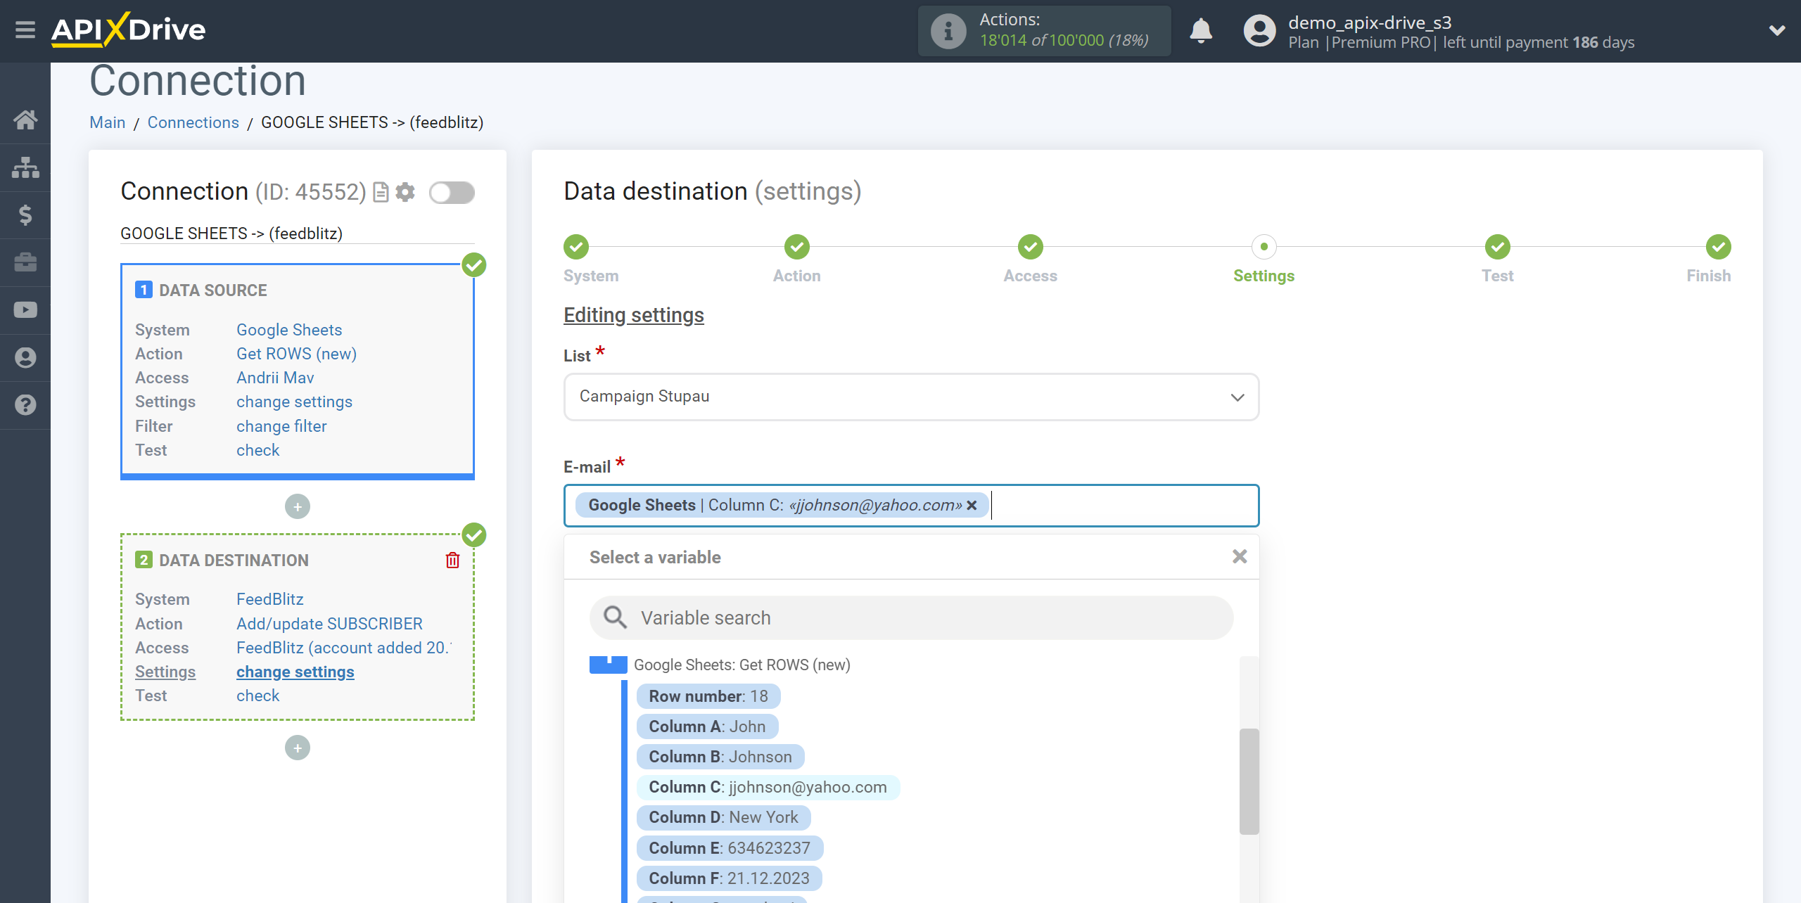Click the Connections breadcrumb link

pyautogui.click(x=193, y=122)
